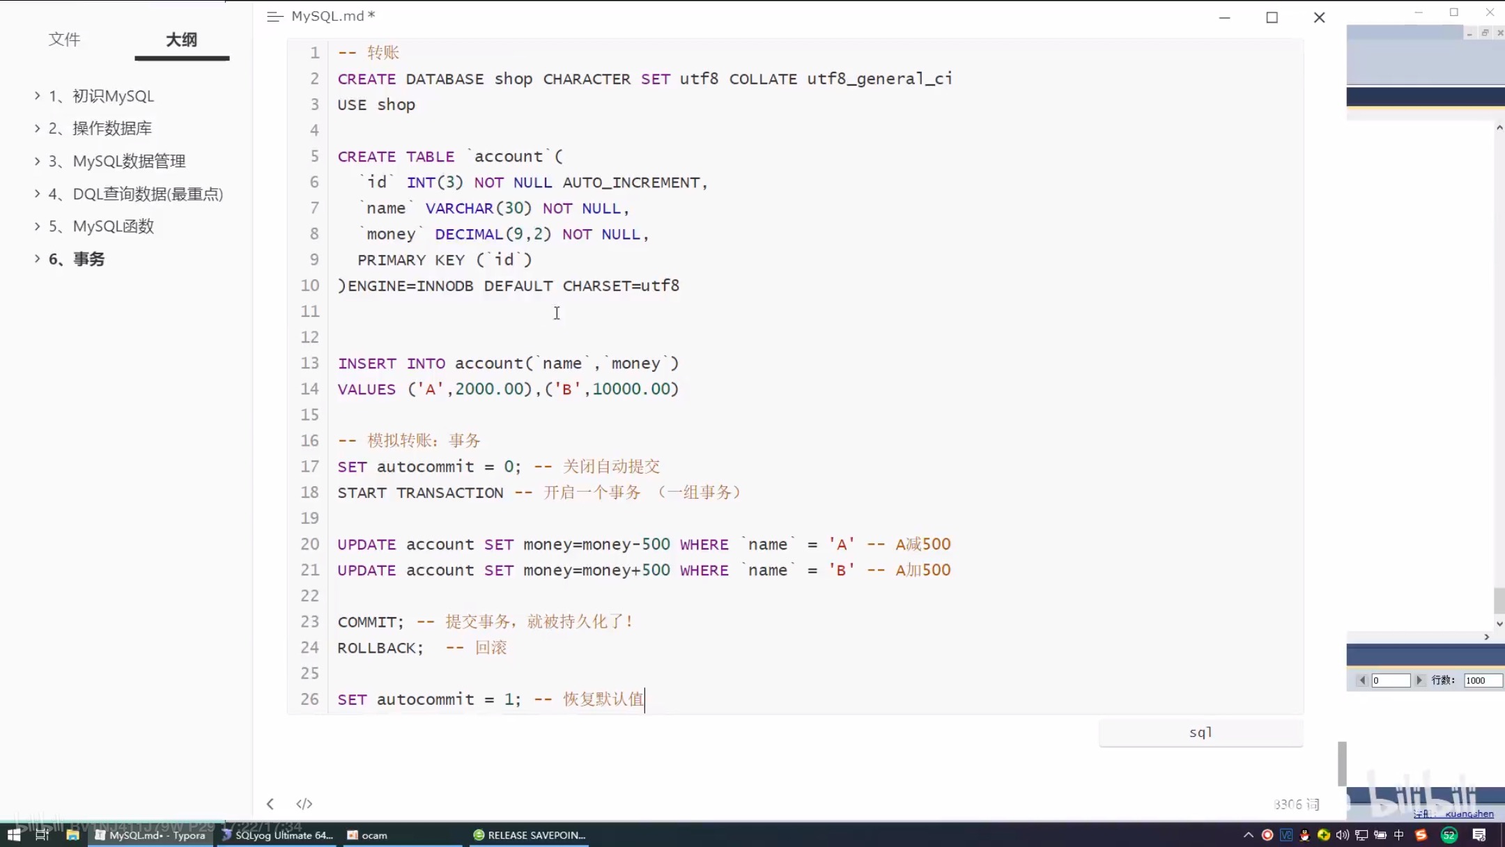This screenshot has width=1505, height=847.
Task: Click the 8306 词 word count
Action: [x=1296, y=804]
